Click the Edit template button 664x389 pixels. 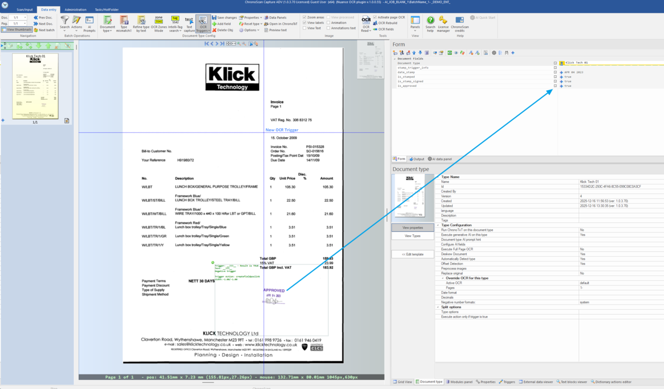click(413, 254)
